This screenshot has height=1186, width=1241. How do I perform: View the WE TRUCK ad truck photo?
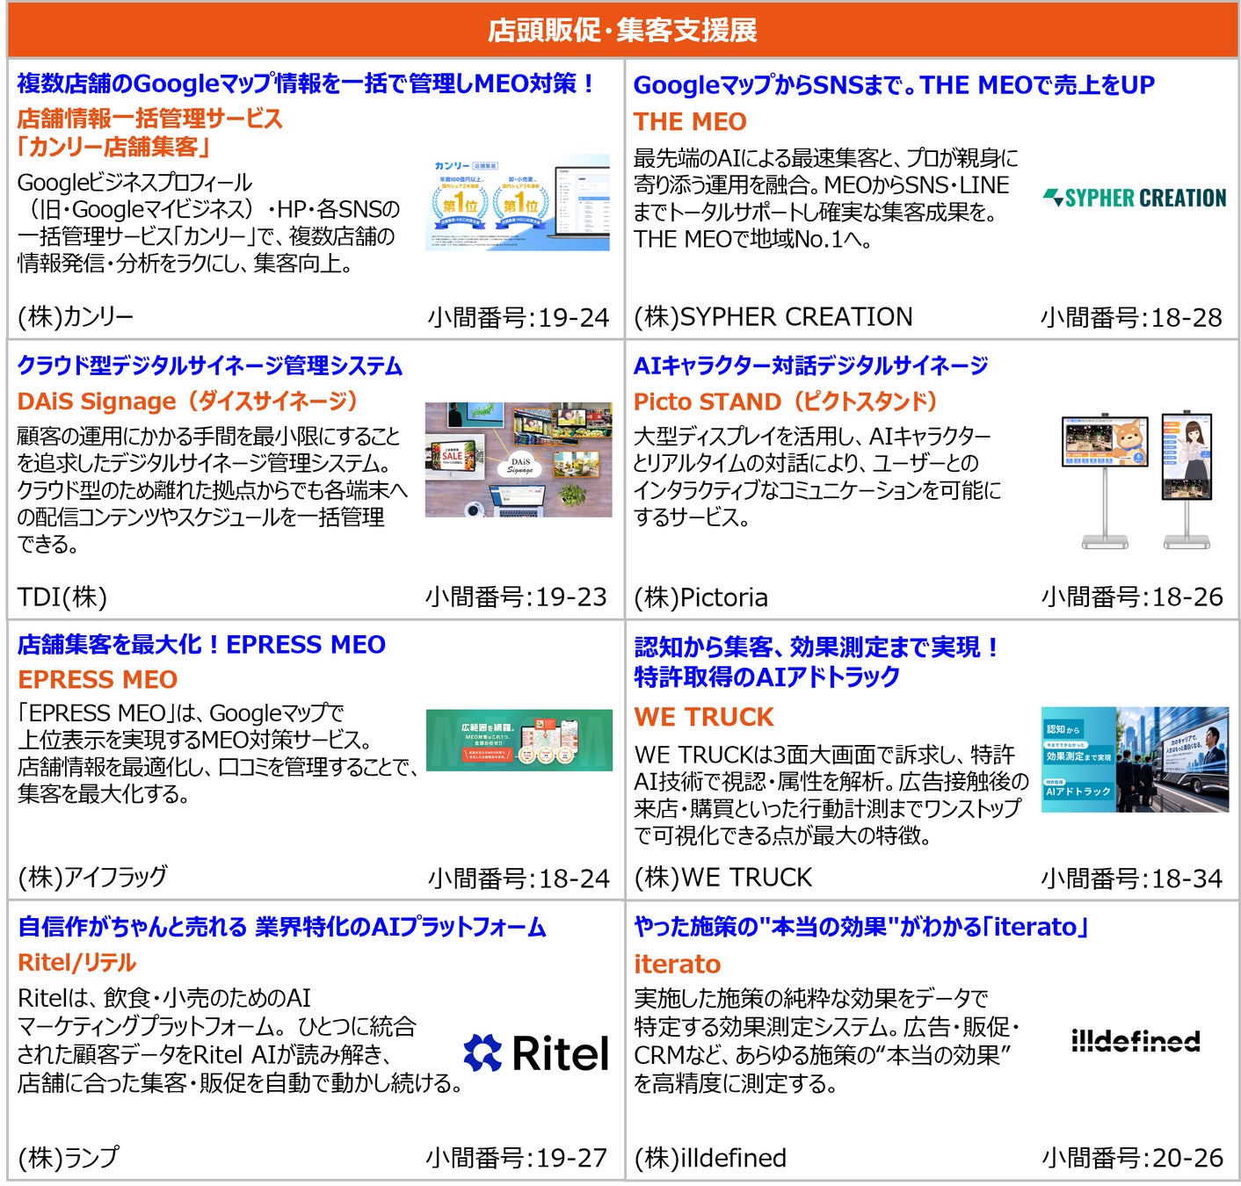[x=1135, y=759]
